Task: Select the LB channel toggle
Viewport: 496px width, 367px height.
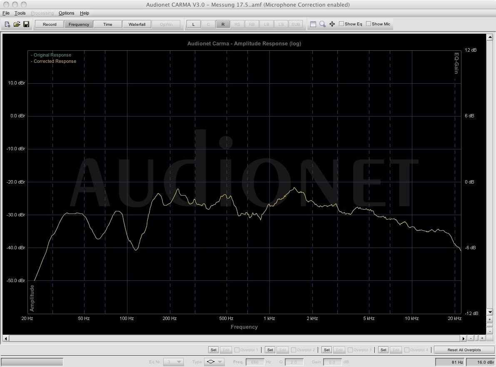Action: pos(267,24)
